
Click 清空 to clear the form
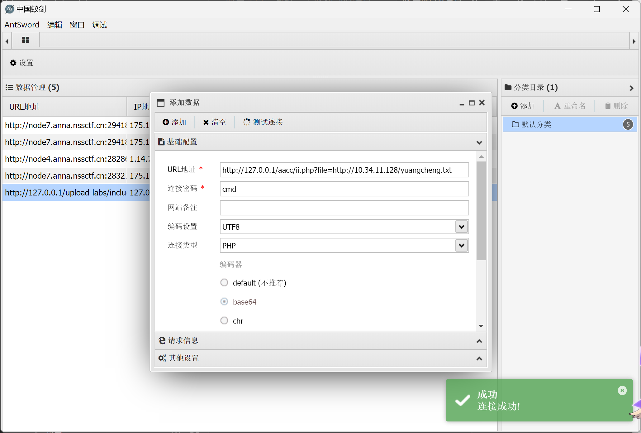(x=215, y=122)
